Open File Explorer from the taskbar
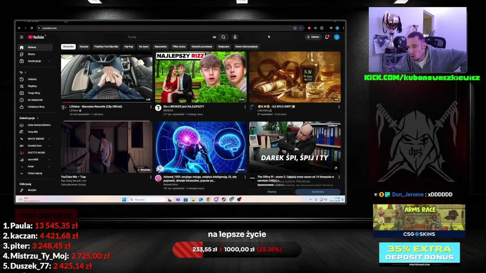Viewport: 486px width, 273px height. point(193,199)
